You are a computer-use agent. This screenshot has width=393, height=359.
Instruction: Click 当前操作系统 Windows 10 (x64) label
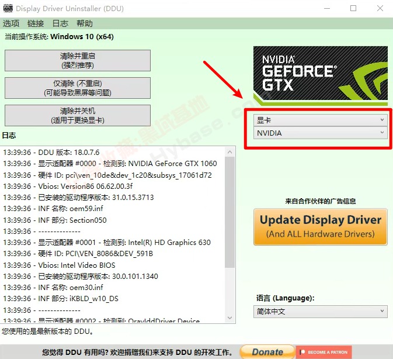(59, 37)
